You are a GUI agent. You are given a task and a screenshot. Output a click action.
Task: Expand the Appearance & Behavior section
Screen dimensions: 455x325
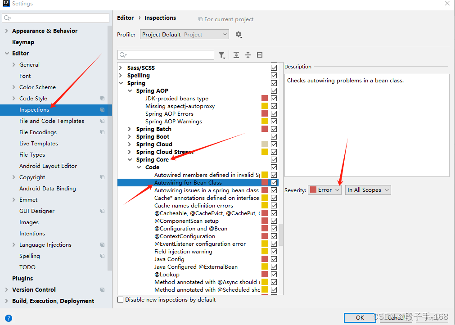point(7,31)
